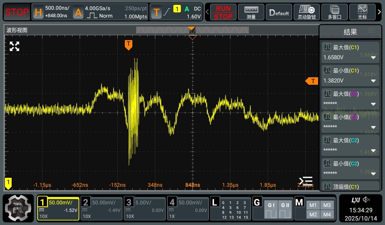Click the trigger level T marker on right edge
Viewport: 385px width, 225px height.
pos(312,81)
